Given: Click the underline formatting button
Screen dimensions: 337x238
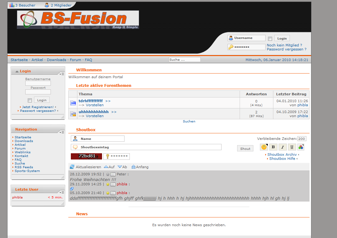Looking at the screenshot, I should click(x=292, y=147).
